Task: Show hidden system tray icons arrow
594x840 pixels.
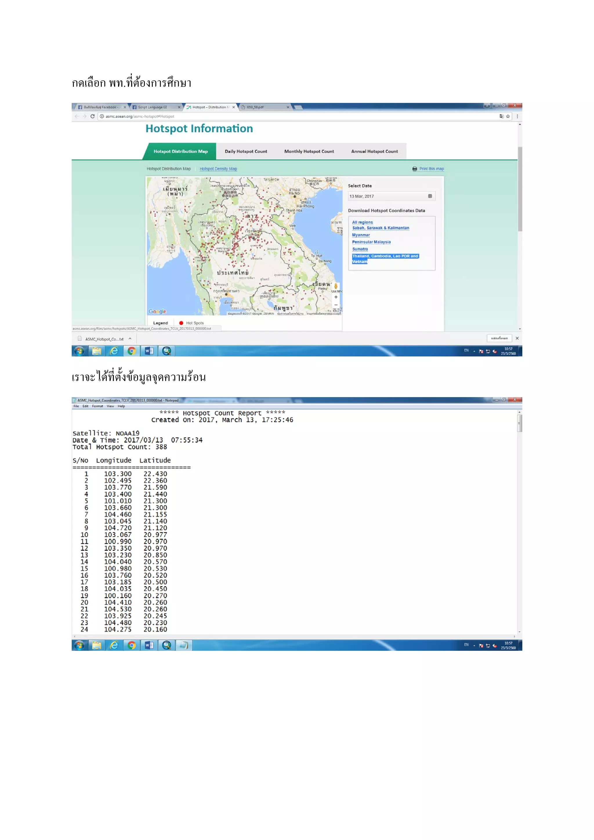Action: click(474, 351)
